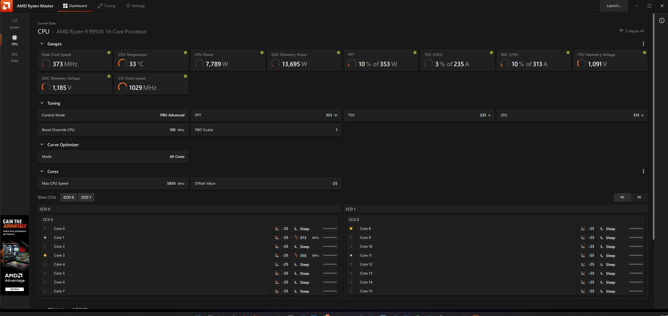Click the Core 8 frequency bar
Screen dimensions: 668x316
point(636,228)
